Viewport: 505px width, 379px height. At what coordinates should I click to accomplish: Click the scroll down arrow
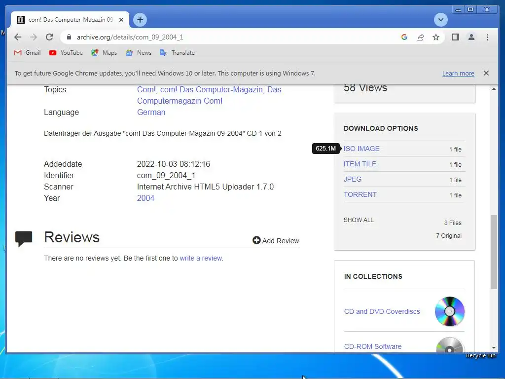[x=494, y=348]
